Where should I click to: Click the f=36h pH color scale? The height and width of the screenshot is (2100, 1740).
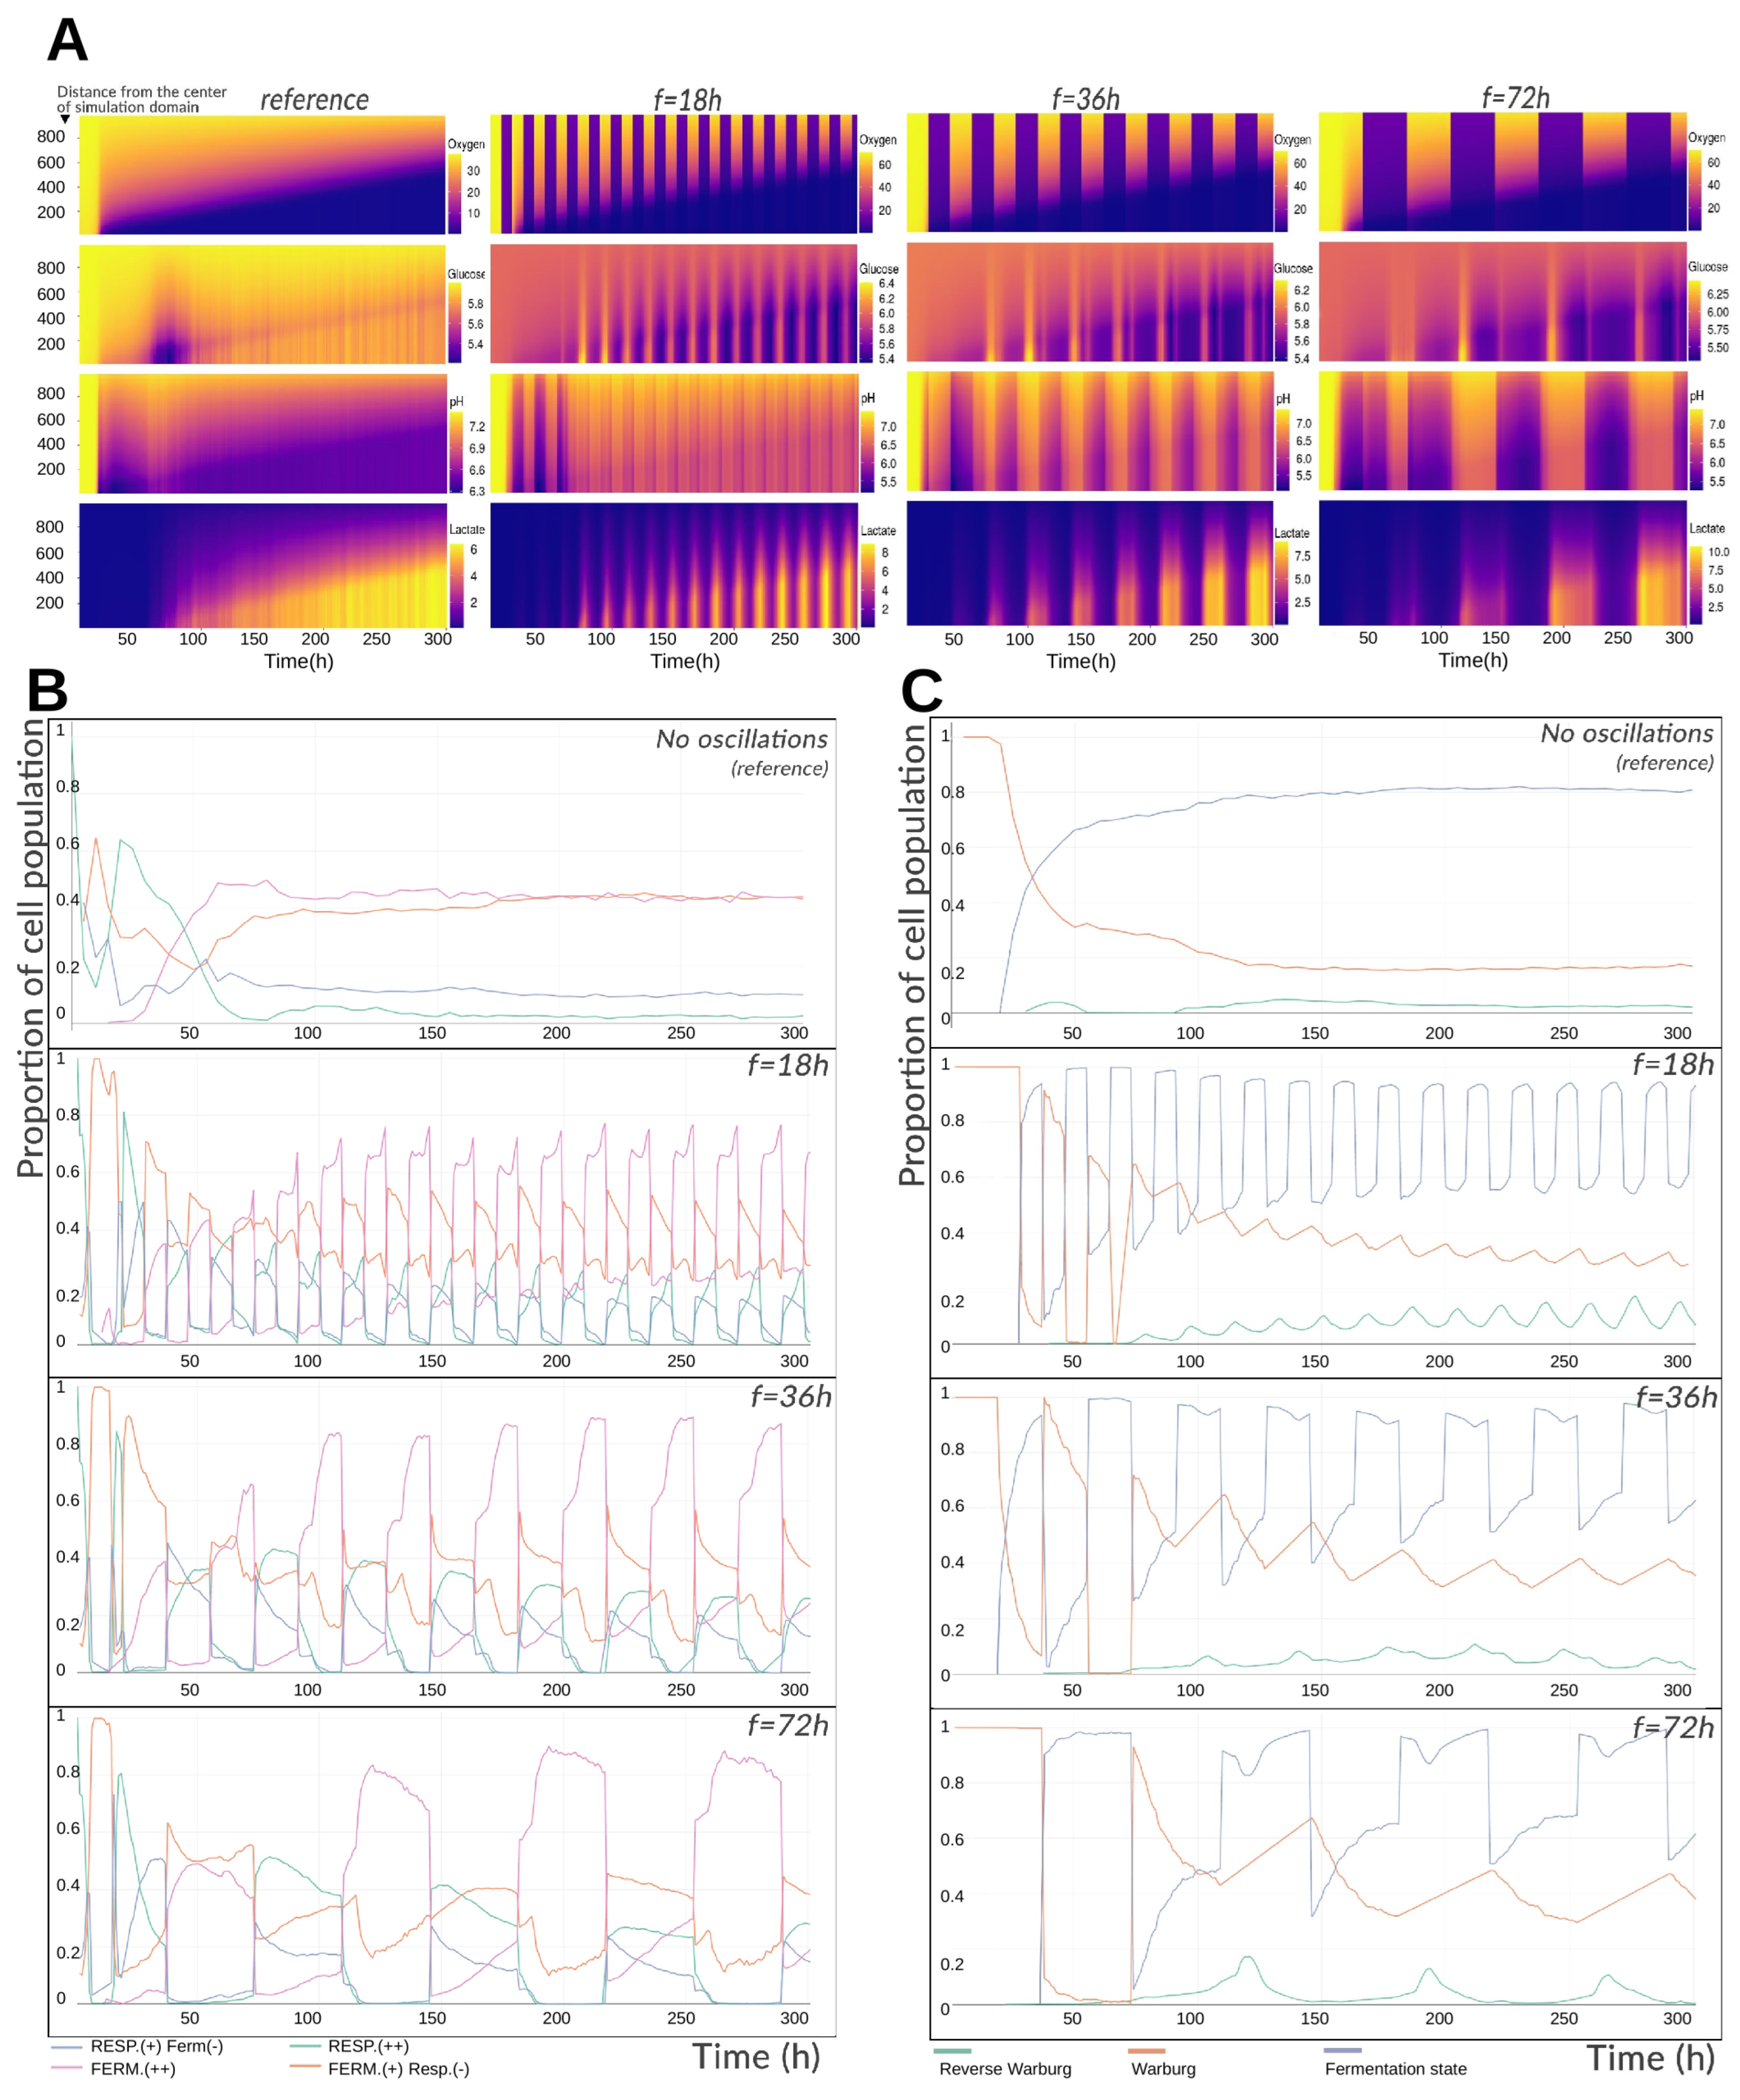click(1282, 449)
